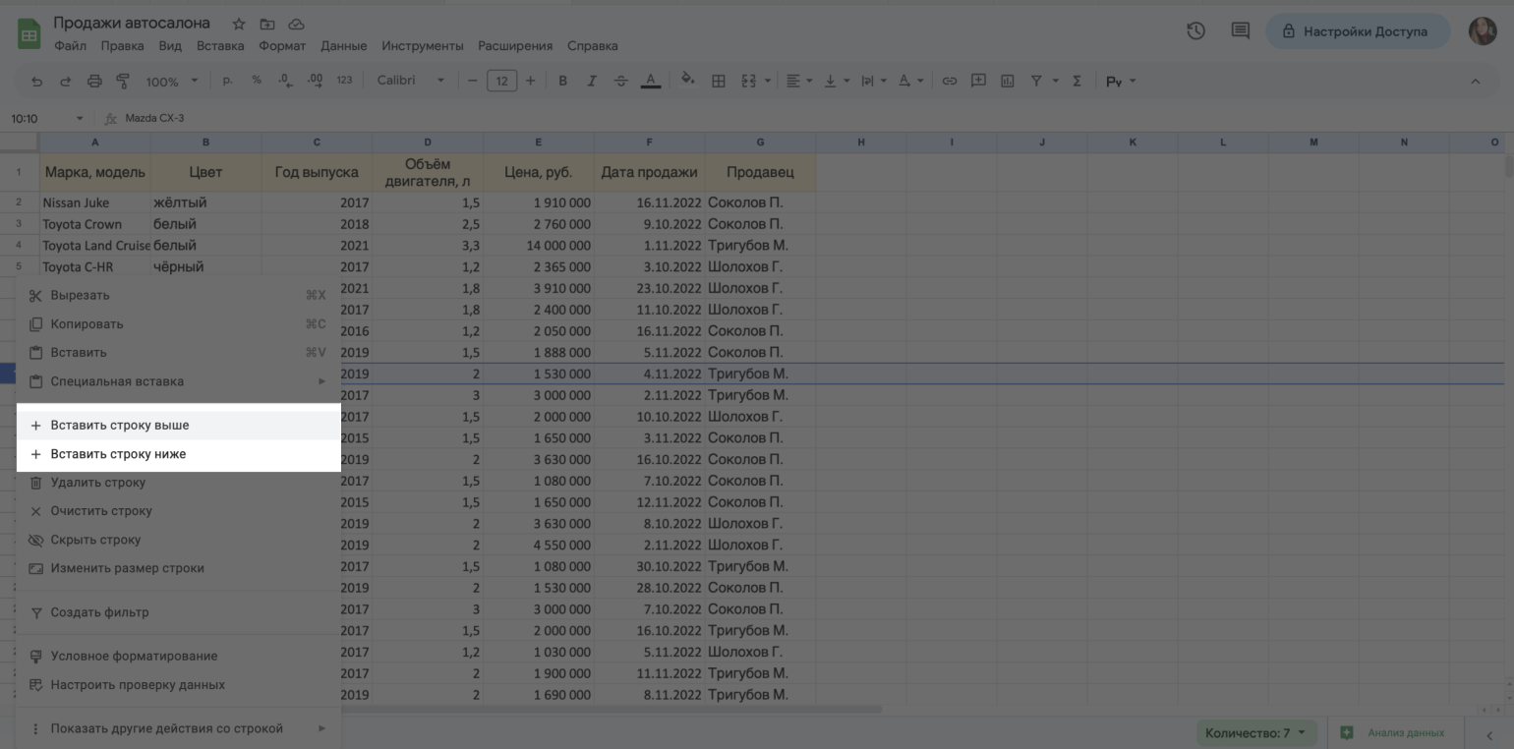Open the 100% zoom dropdown
The width and height of the screenshot is (1514, 749).
point(171,82)
